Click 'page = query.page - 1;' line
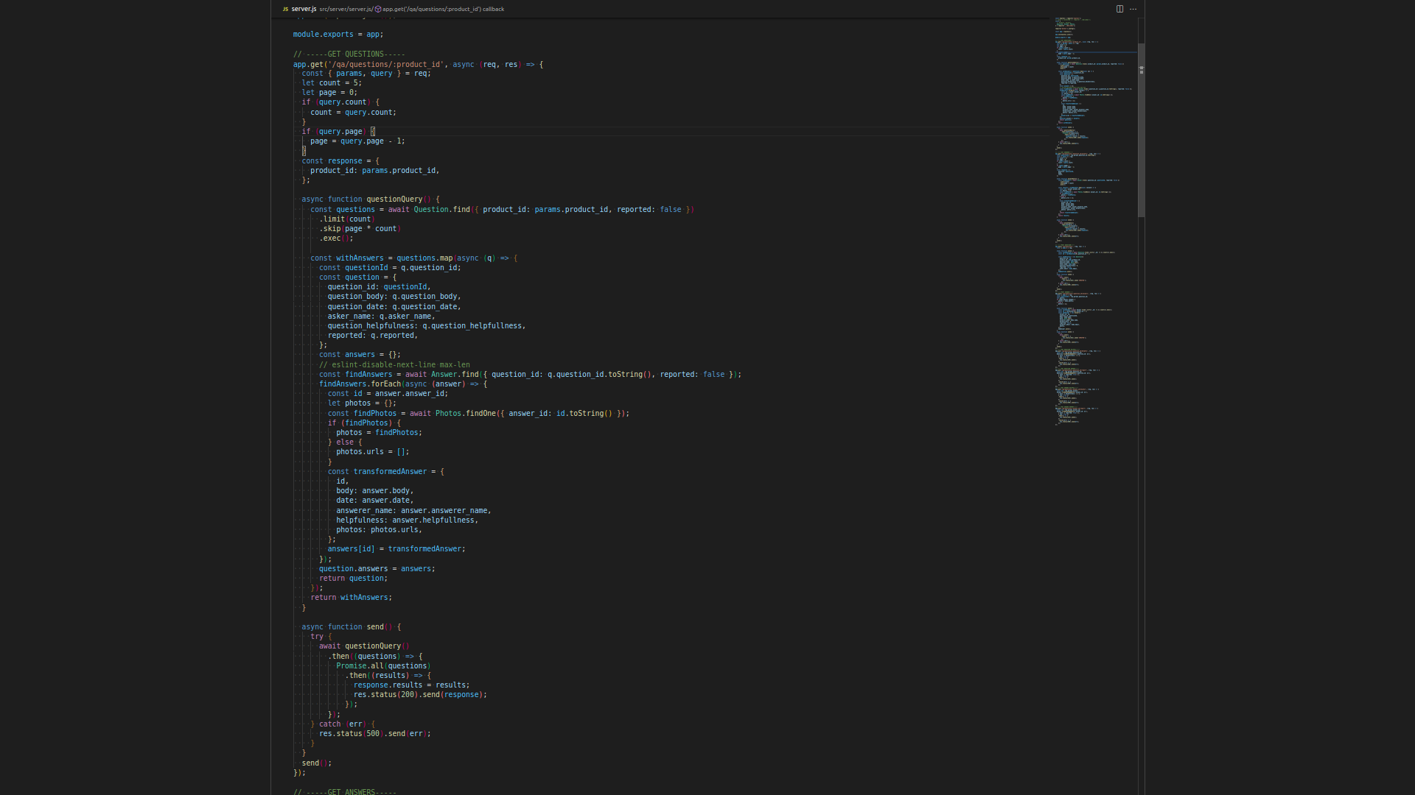 (357, 141)
